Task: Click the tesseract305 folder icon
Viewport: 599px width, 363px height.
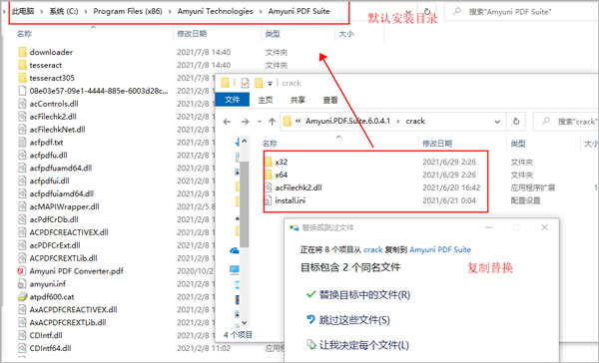Action: pyautogui.click(x=23, y=78)
